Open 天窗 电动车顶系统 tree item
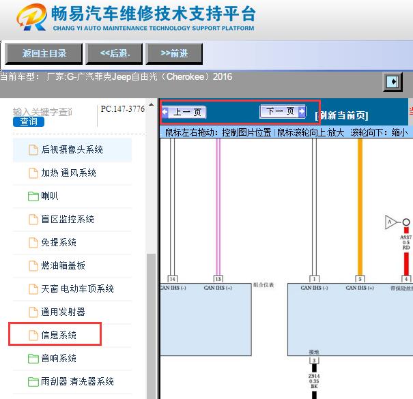The image size is (413, 399). click(x=72, y=289)
